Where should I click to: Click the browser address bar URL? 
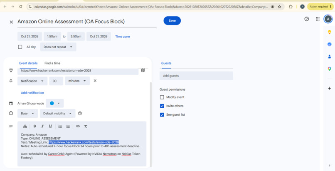click(x=151, y=7)
